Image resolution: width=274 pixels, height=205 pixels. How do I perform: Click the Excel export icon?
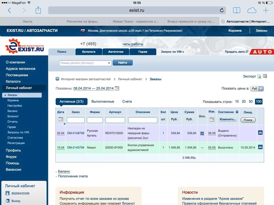click(x=259, y=76)
